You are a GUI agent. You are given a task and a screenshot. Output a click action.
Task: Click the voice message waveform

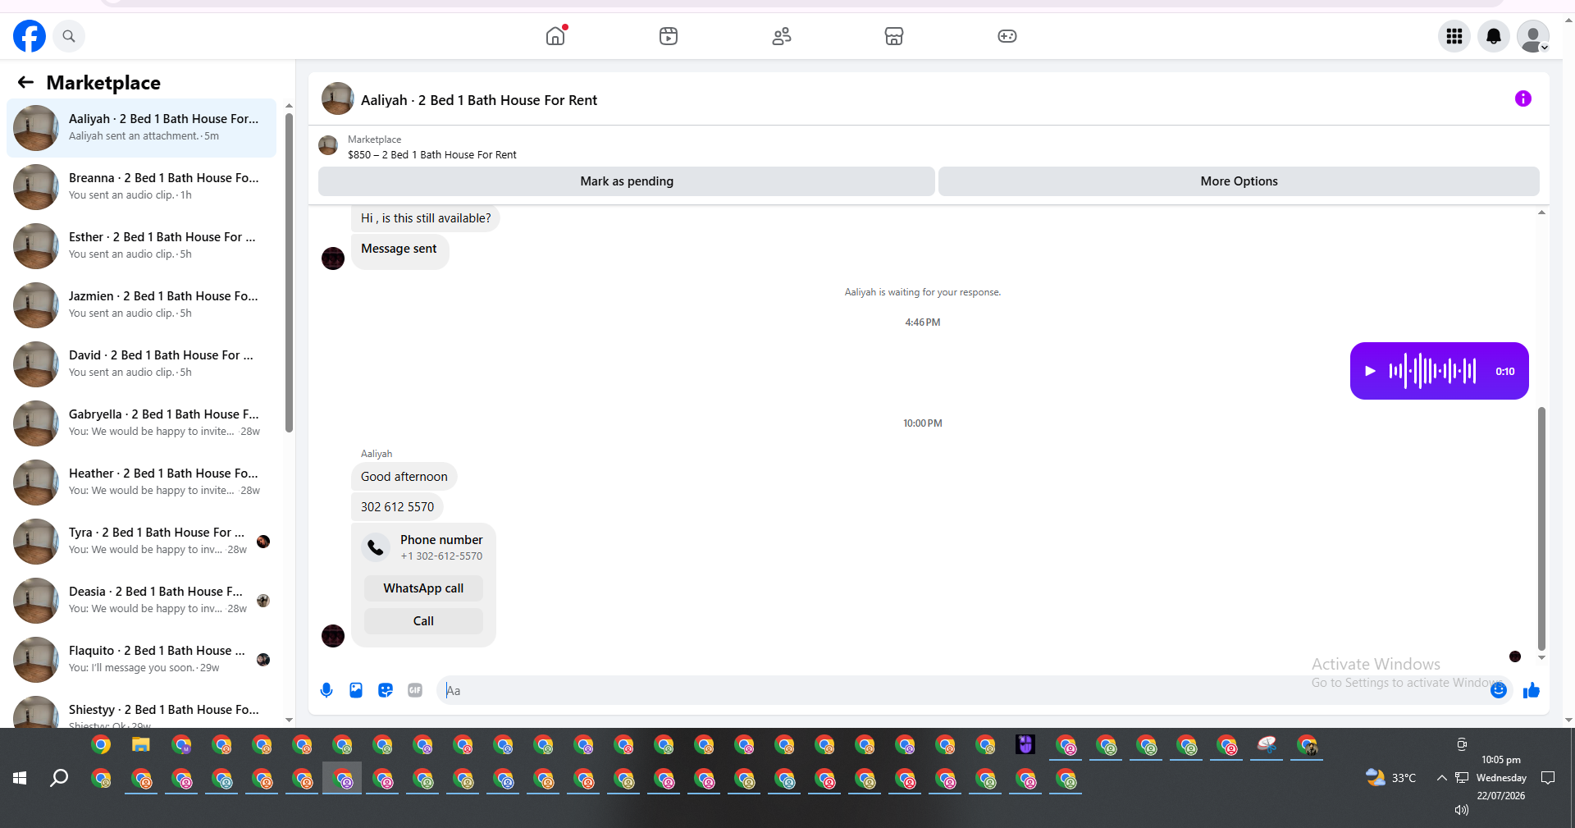[x=1432, y=371]
